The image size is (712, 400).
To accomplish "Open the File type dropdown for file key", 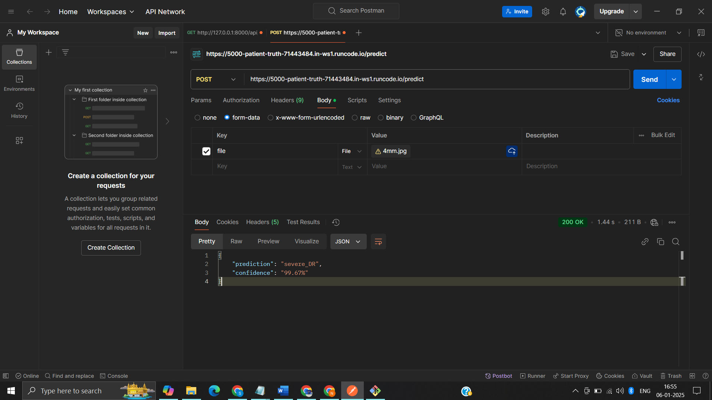I will (351, 151).
